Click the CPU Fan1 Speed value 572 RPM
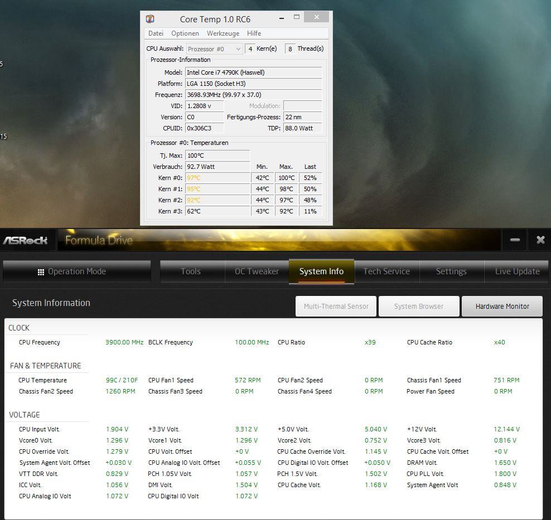The width and height of the screenshot is (551, 520). pyautogui.click(x=248, y=380)
